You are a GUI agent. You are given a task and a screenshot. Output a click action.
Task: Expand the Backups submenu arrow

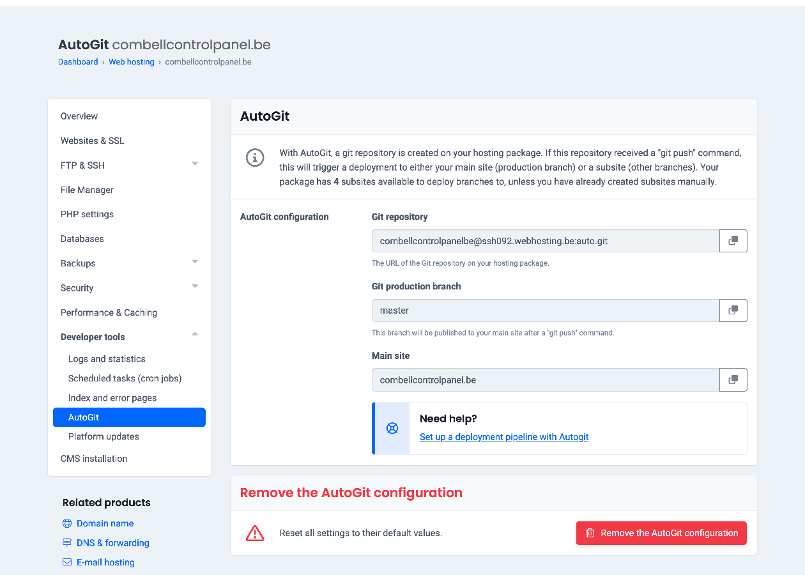pos(195,262)
